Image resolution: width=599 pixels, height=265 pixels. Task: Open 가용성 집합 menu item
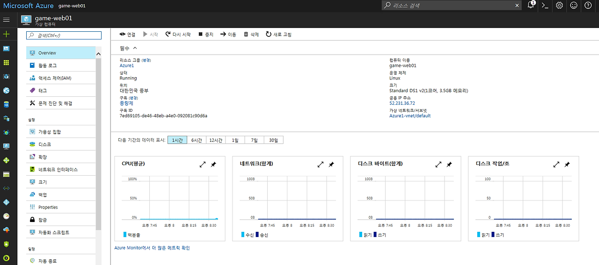coord(61,132)
